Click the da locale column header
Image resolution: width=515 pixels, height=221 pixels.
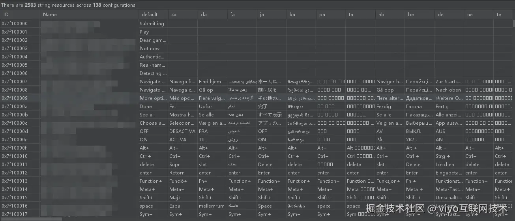click(213, 15)
